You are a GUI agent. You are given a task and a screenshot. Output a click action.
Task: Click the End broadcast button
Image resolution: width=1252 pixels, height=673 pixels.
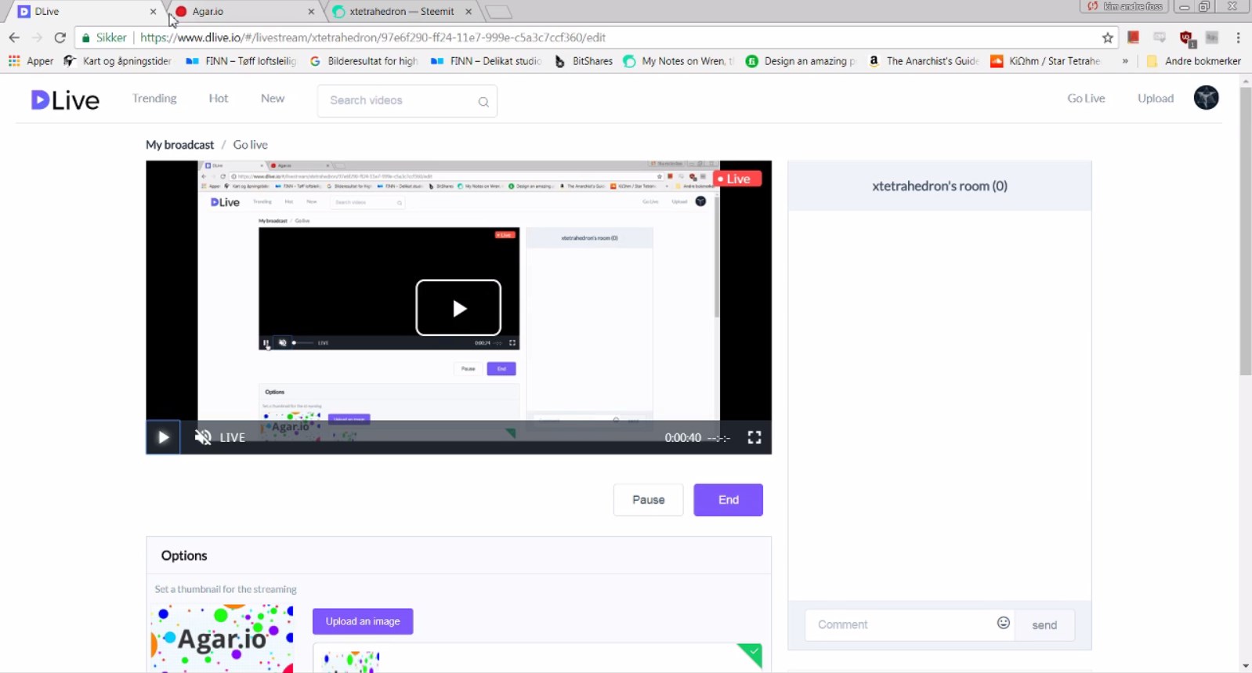728,500
